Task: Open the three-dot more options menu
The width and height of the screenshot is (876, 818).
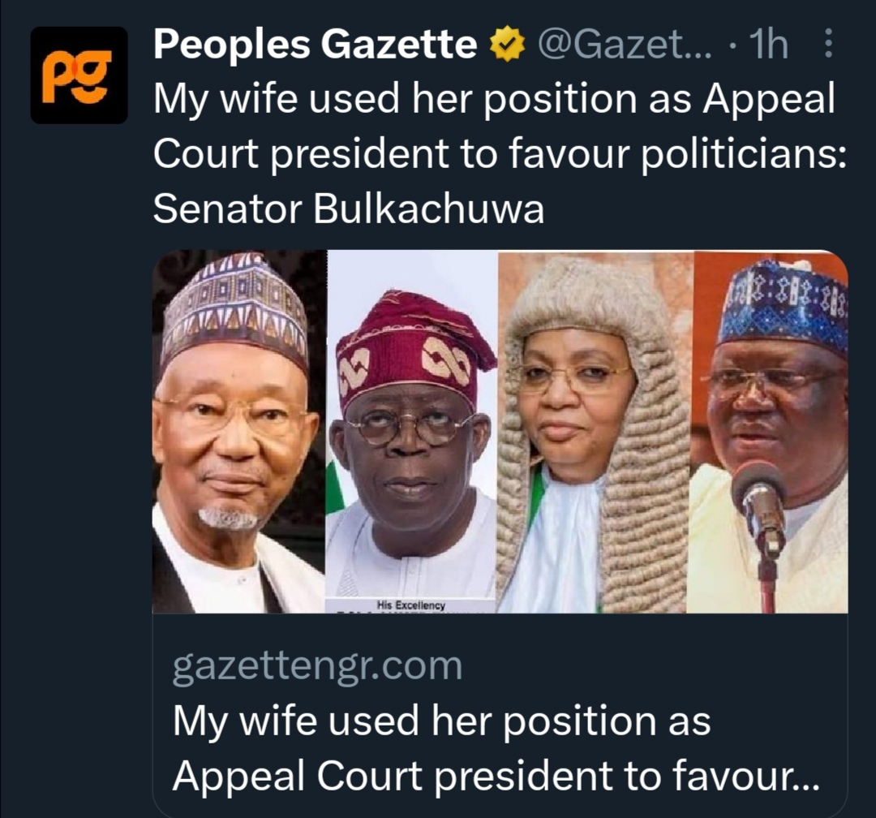Action: tap(828, 45)
